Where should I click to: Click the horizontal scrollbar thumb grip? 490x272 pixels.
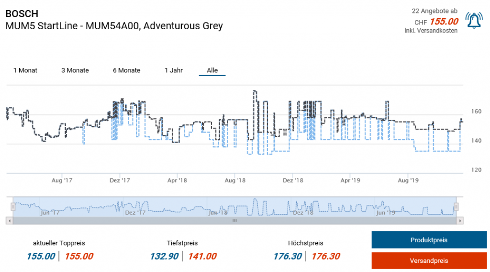click(x=234, y=221)
